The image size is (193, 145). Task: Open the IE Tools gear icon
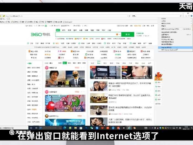tap(192, 16)
